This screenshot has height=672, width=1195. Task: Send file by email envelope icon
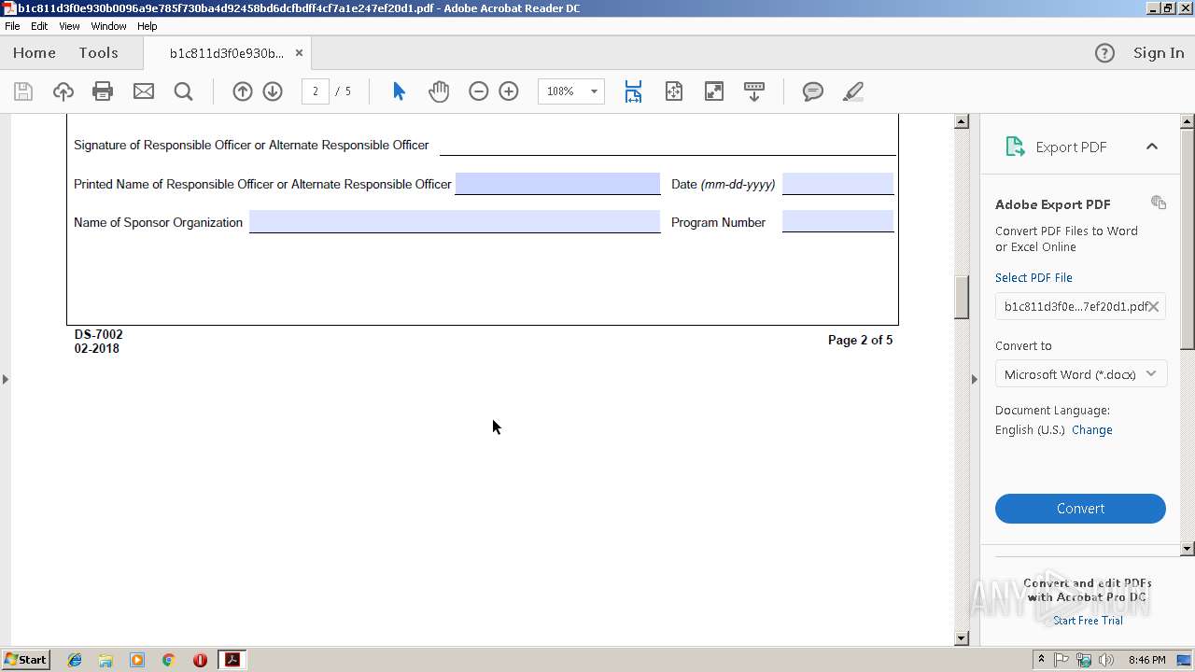tap(143, 91)
